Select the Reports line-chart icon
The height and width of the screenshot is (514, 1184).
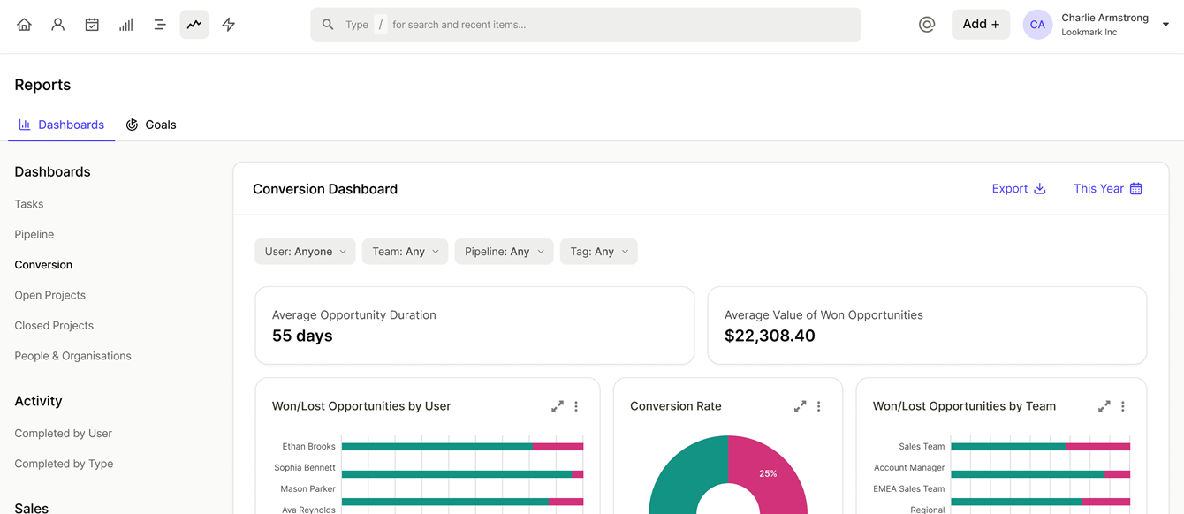[194, 25]
